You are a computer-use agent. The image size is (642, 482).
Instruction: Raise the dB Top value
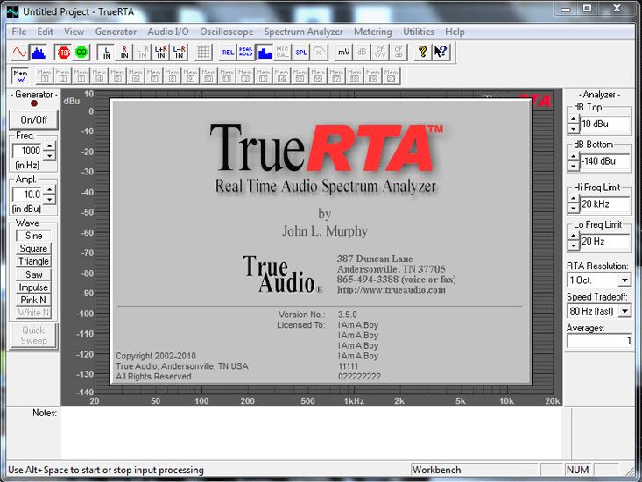[x=573, y=120]
